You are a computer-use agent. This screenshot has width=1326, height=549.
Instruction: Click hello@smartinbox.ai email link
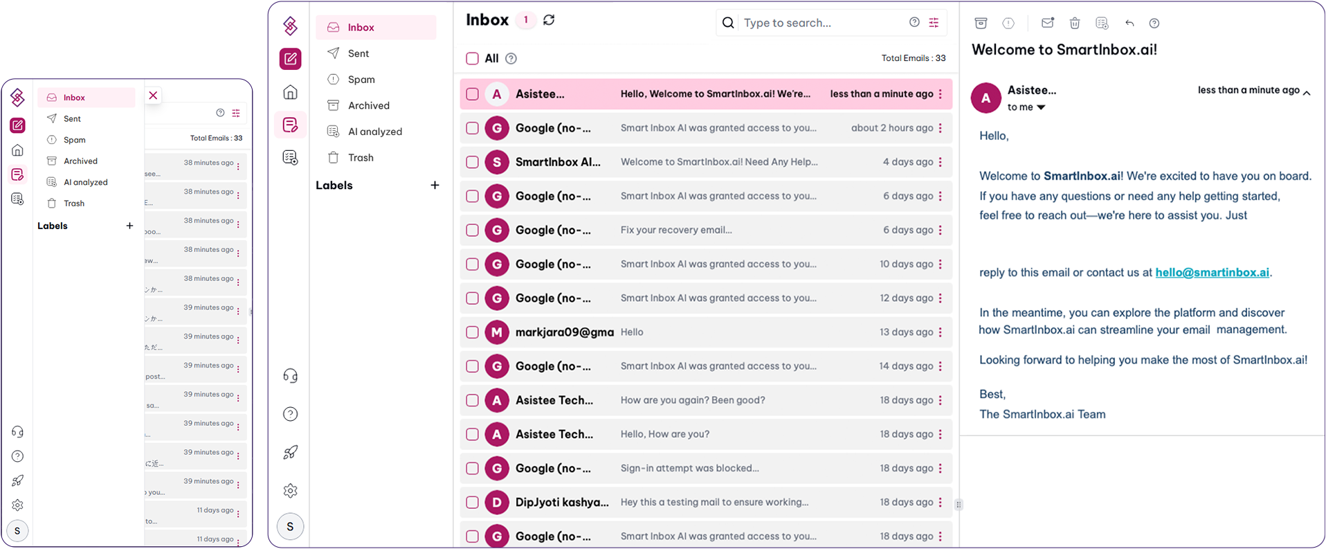[1213, 272]
